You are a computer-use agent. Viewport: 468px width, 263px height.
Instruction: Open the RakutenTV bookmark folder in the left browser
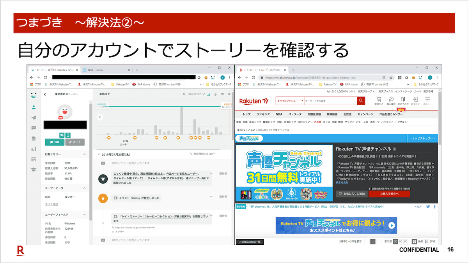click(120, 84)
